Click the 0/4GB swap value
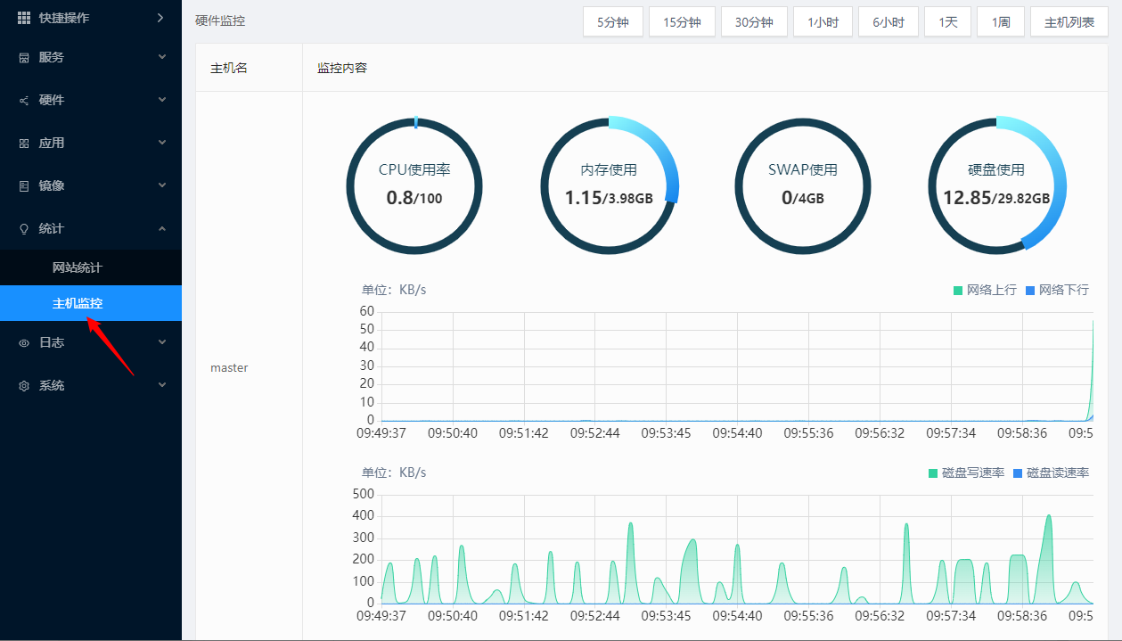Screen dimensions: 1122x641 [803, 198]
